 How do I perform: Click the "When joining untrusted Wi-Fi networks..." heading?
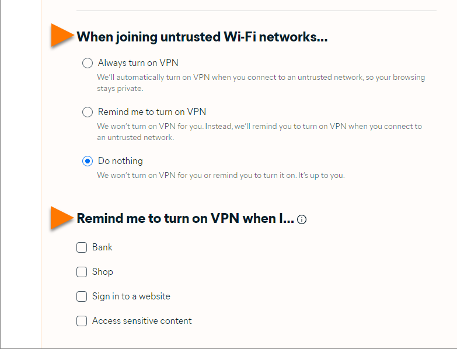point(202,37)
